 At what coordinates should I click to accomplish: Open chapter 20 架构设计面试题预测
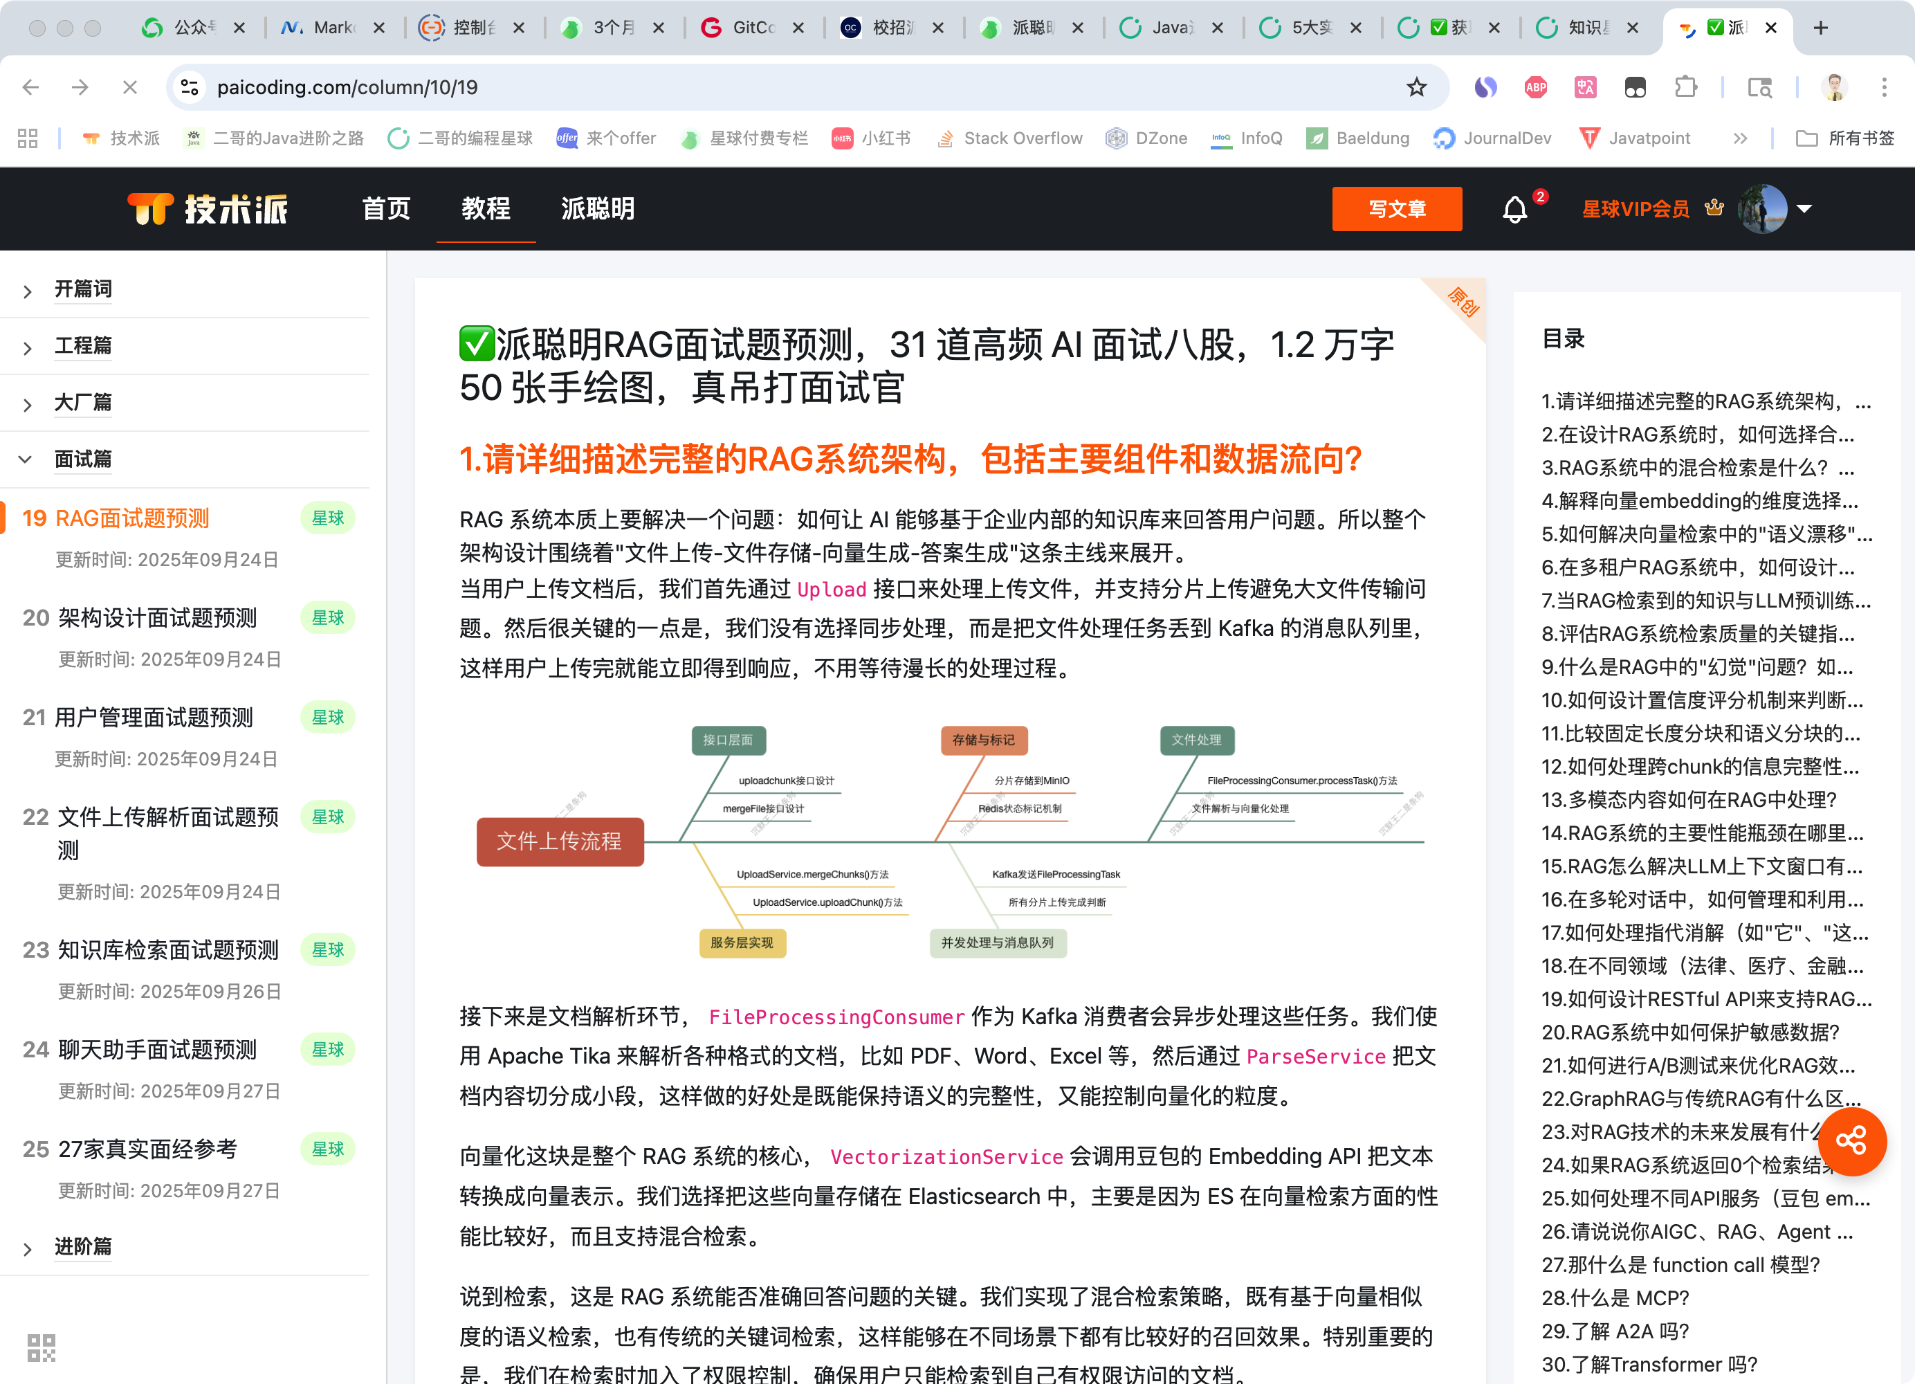157,618
